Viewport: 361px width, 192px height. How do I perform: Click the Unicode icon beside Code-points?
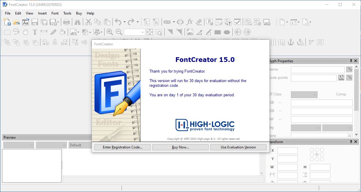tap(341, 78)
